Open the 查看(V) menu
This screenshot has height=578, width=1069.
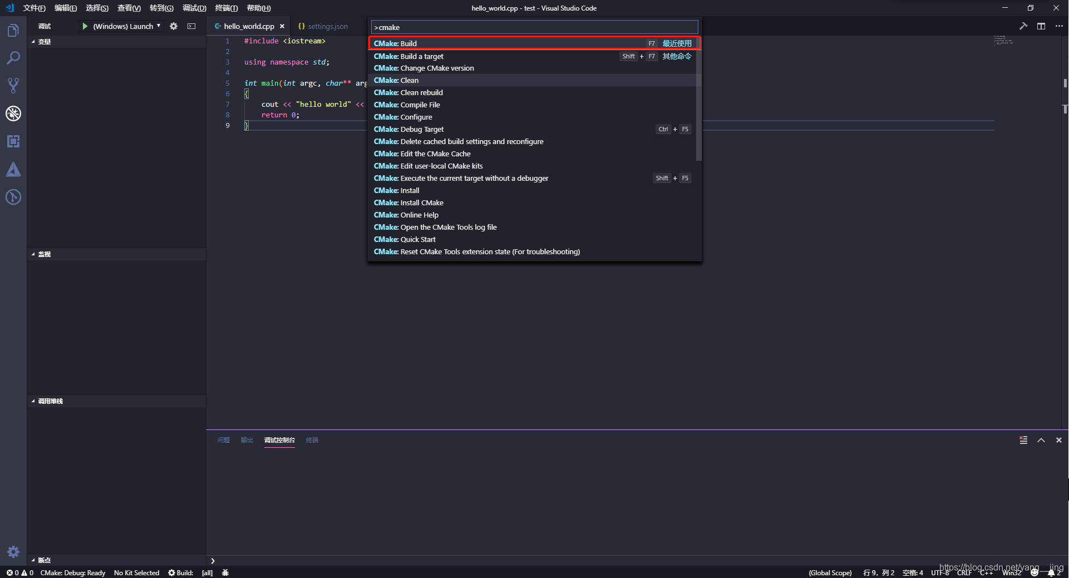point(129,8)
